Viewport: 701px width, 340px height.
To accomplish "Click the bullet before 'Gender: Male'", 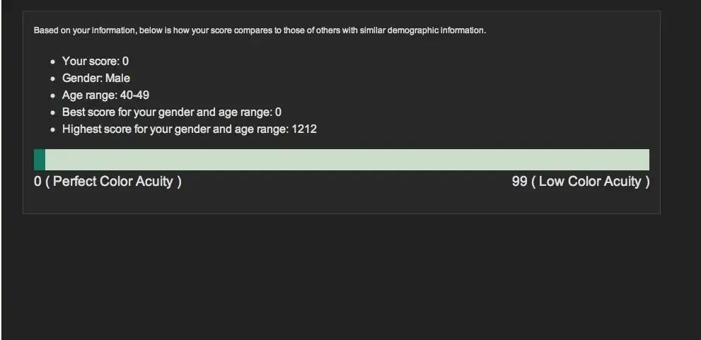I will (53, 78).
